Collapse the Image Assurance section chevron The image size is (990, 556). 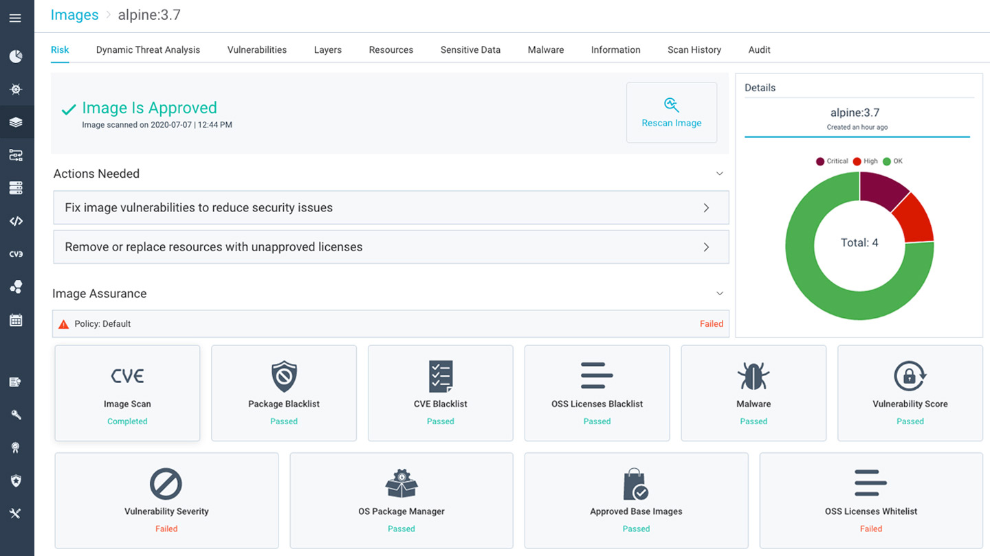[x=720, y=293]
